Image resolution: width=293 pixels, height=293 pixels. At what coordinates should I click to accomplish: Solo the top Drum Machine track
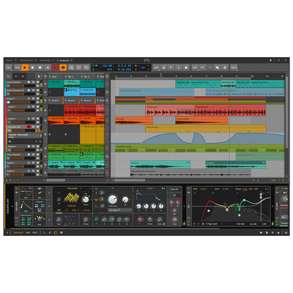pos(33,82)
